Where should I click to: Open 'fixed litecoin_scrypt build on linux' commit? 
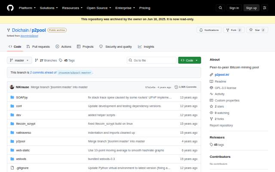(x=110, y=124)
